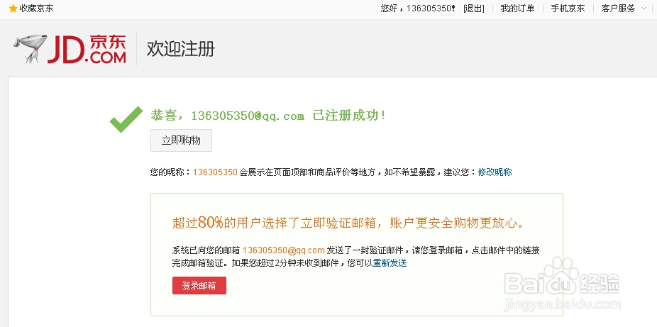
Task: Open 手机京东 in the top bar
Action: click(x=568, y=9)
